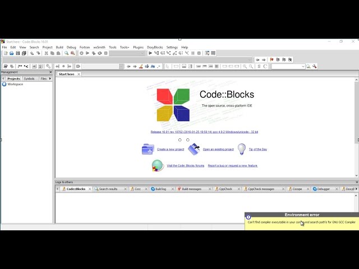Open the Settings menu
359x269 pixels.
(172, 47)
